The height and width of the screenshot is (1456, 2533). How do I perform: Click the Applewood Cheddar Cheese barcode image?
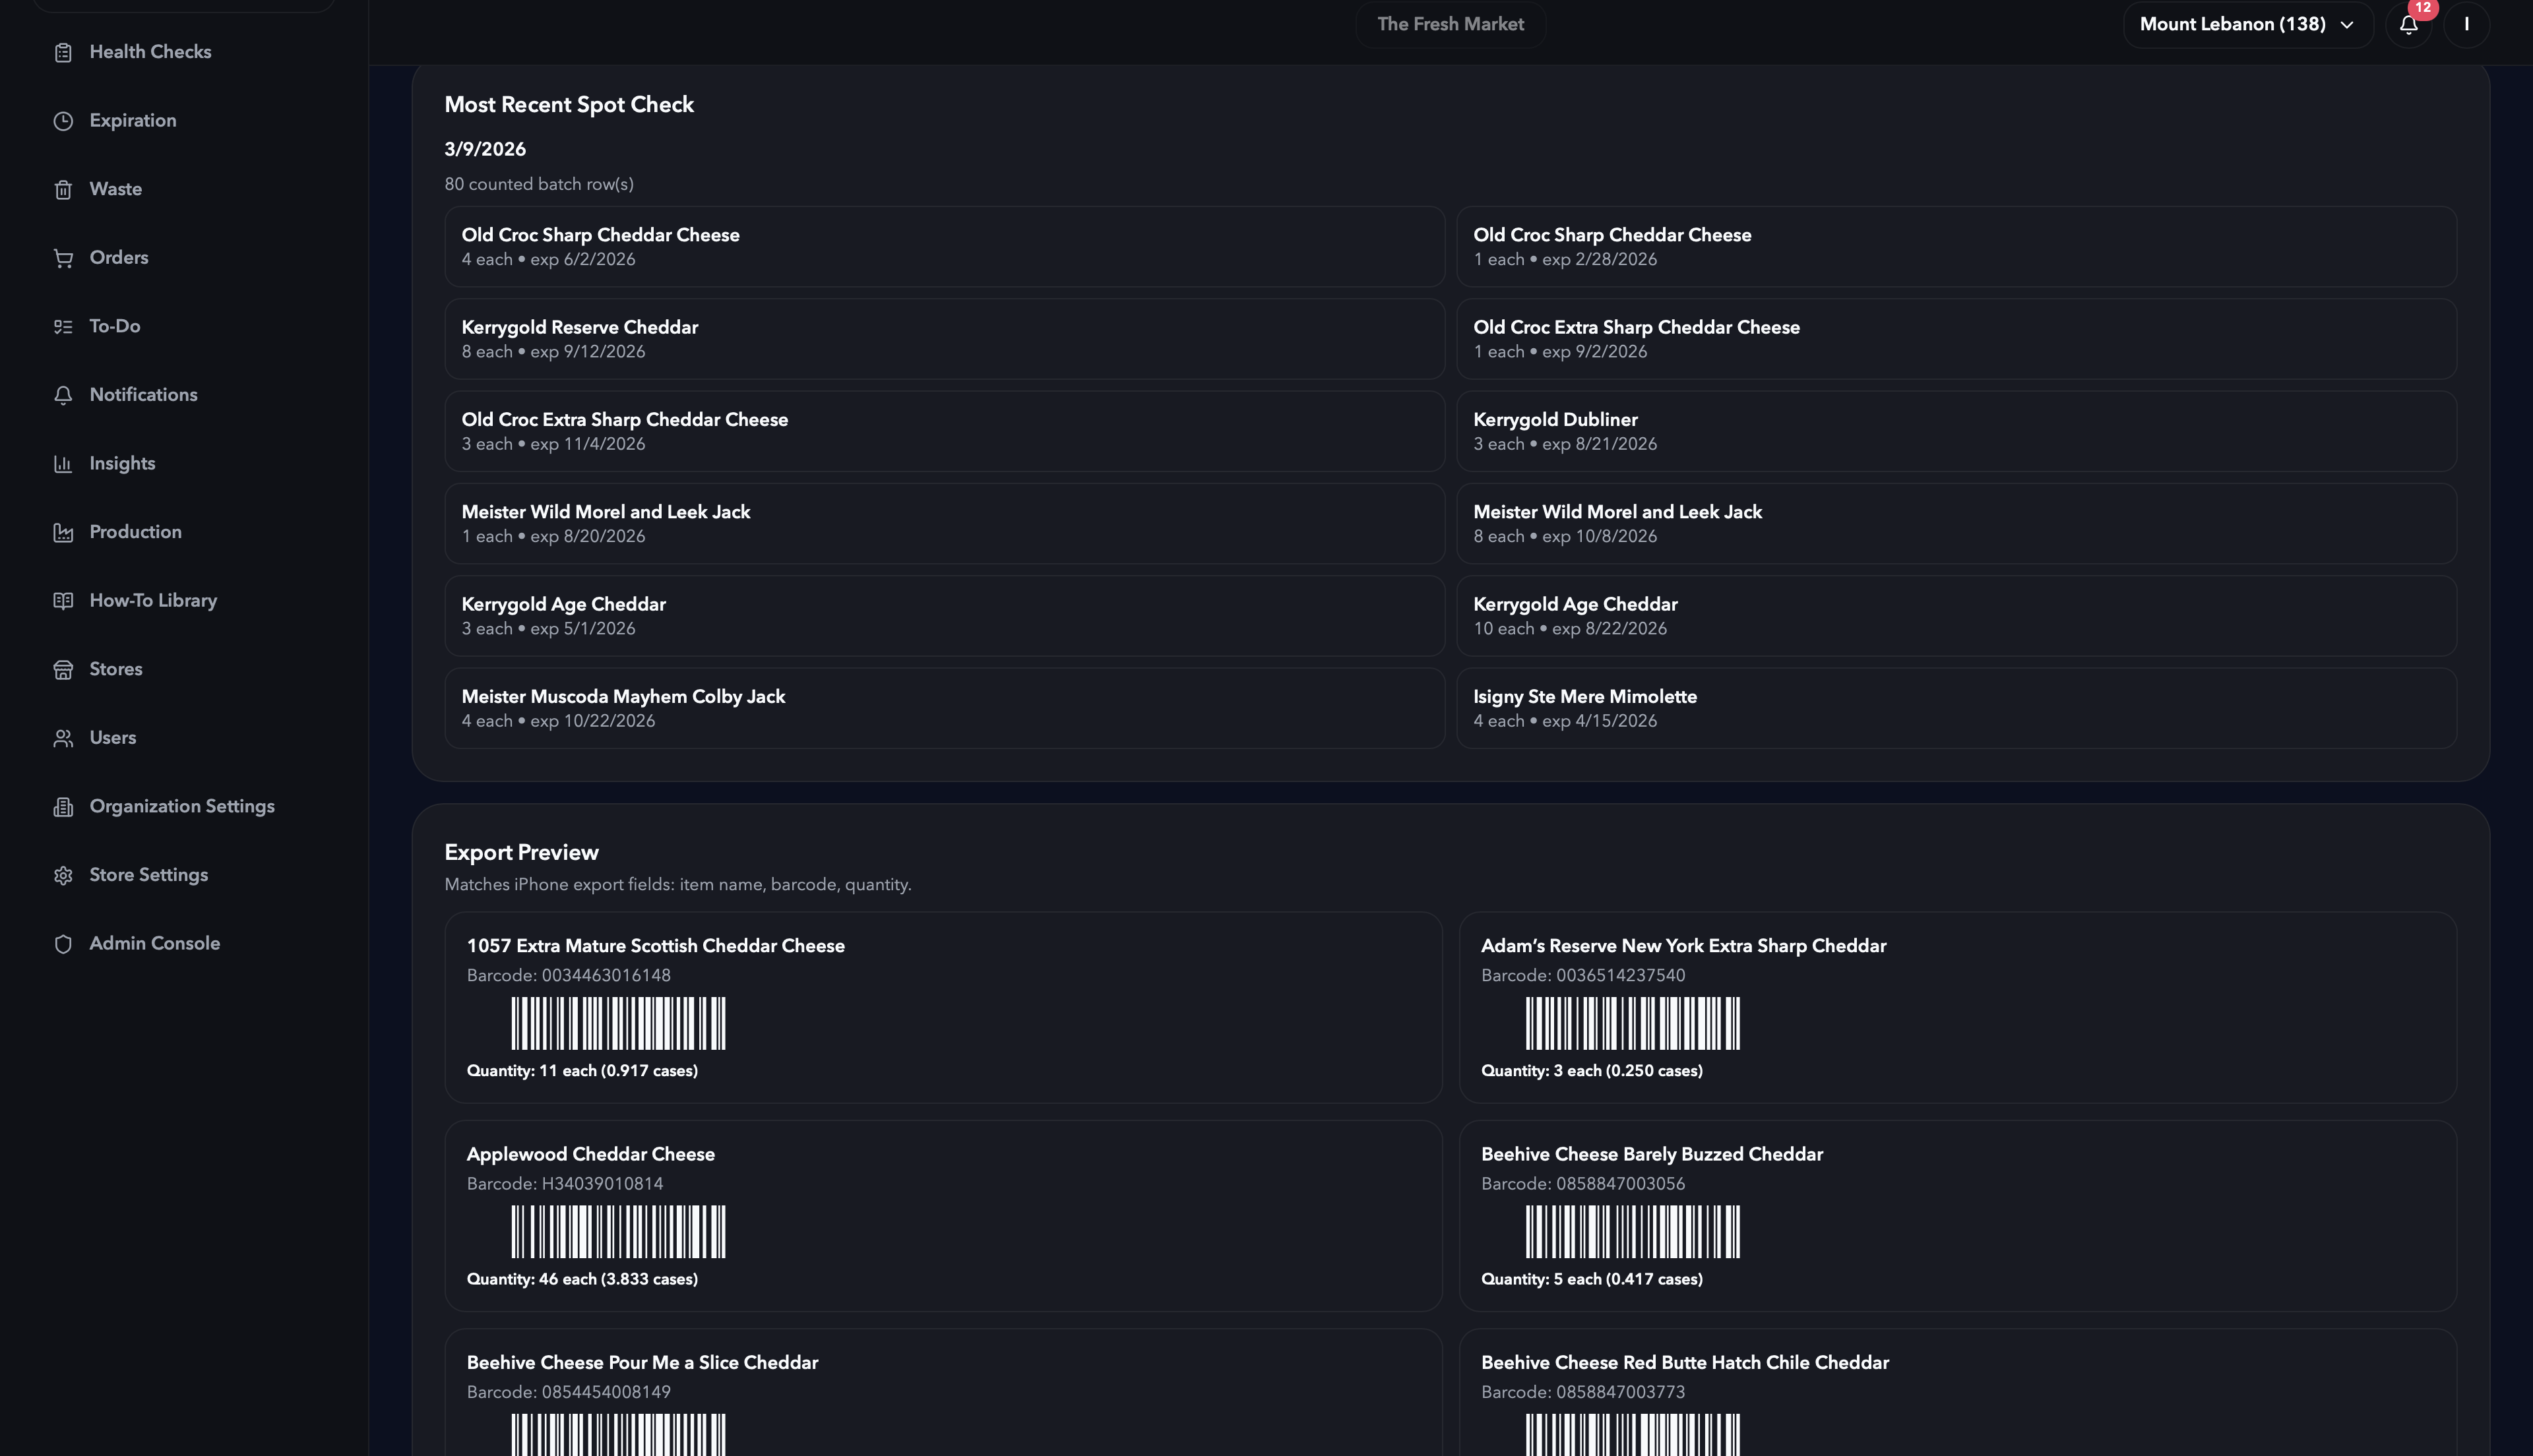pyautogui.click(x=618, y=1232)
